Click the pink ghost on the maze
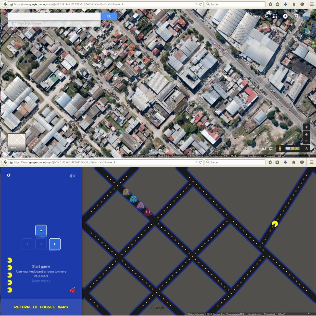Screen dimensions: 316x316 click(140, 205)
